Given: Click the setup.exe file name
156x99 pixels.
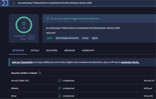Looking at the screenshot, I should [51, 33].
